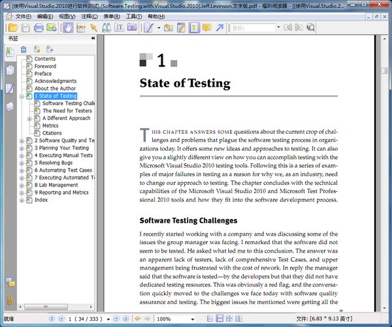The height and width of the screenshot is (327, 392).
Task: Go to 'The Need for Testers' bookmark
Action: (67, 111)
